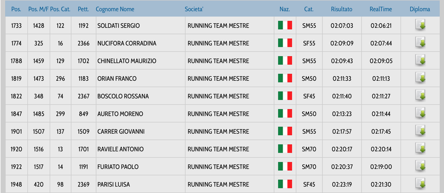
Task: Download diploma for Nucifora Corradina
Action: (x=420, y=43)
